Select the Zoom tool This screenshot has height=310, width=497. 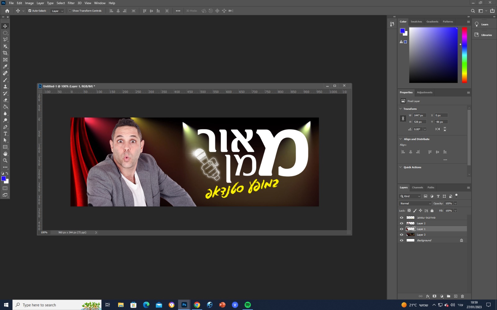coord(5,161)
